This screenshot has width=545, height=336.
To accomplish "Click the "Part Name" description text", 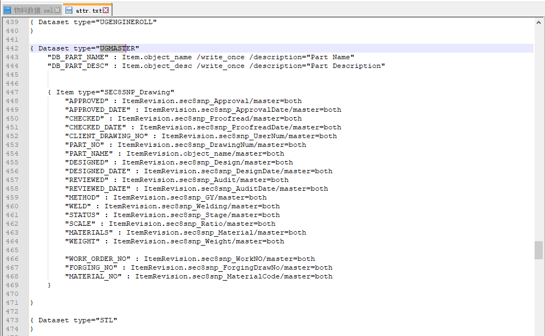I will pos(330,57).
